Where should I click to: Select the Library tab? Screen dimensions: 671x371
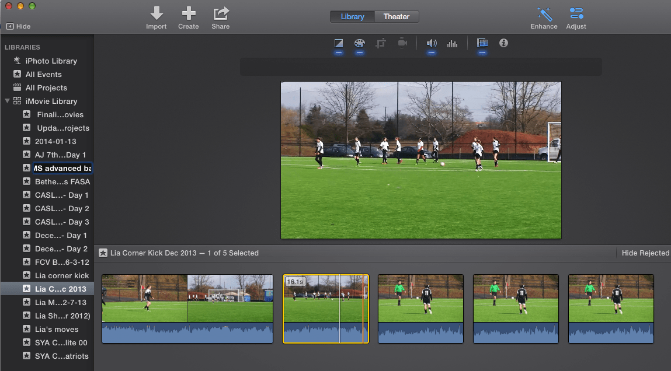[x=352, y=16]
